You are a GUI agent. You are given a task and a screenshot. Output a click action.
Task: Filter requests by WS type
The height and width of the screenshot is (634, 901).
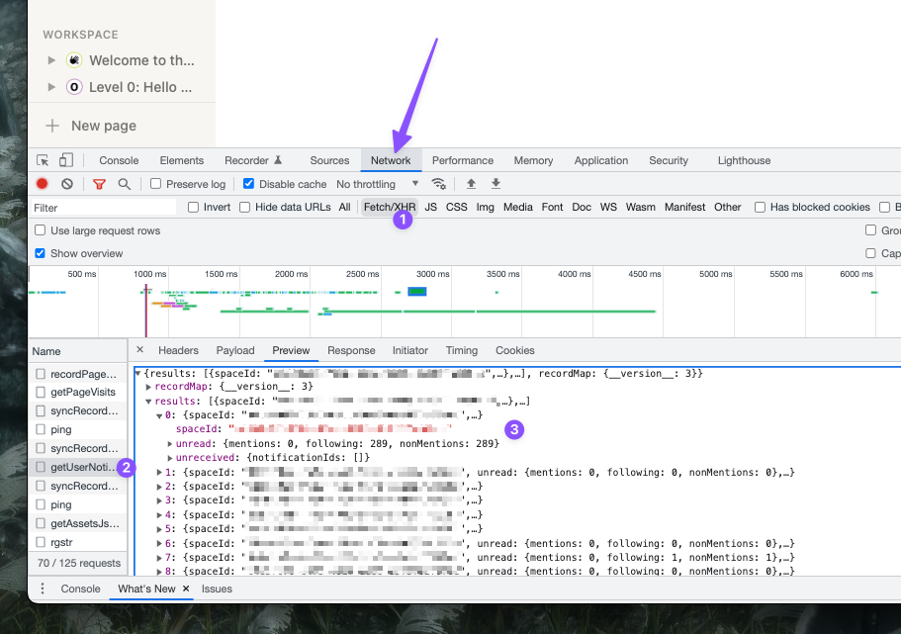pyautogui.click(x=608, y=207)
